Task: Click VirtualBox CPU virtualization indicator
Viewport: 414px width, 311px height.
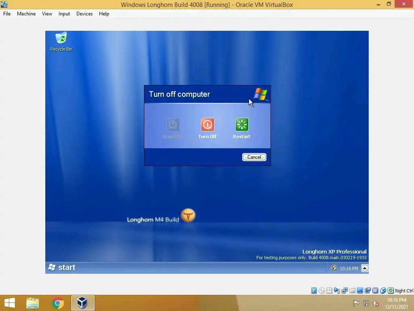Action: coord(375,291)
